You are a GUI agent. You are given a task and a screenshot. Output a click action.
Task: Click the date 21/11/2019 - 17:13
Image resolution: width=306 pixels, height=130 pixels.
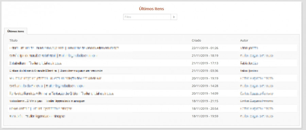tap(205, 63)
